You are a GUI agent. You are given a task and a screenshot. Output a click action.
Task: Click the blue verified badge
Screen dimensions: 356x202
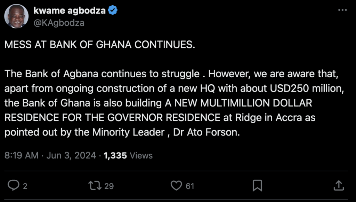(113, 10)
